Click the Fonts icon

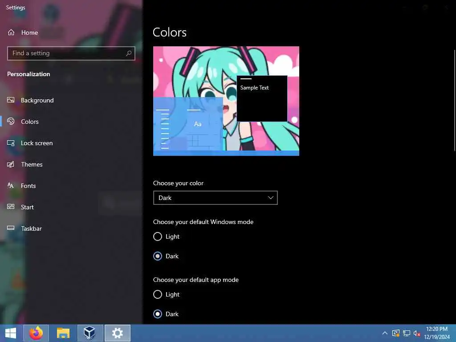tap(11, 186)
